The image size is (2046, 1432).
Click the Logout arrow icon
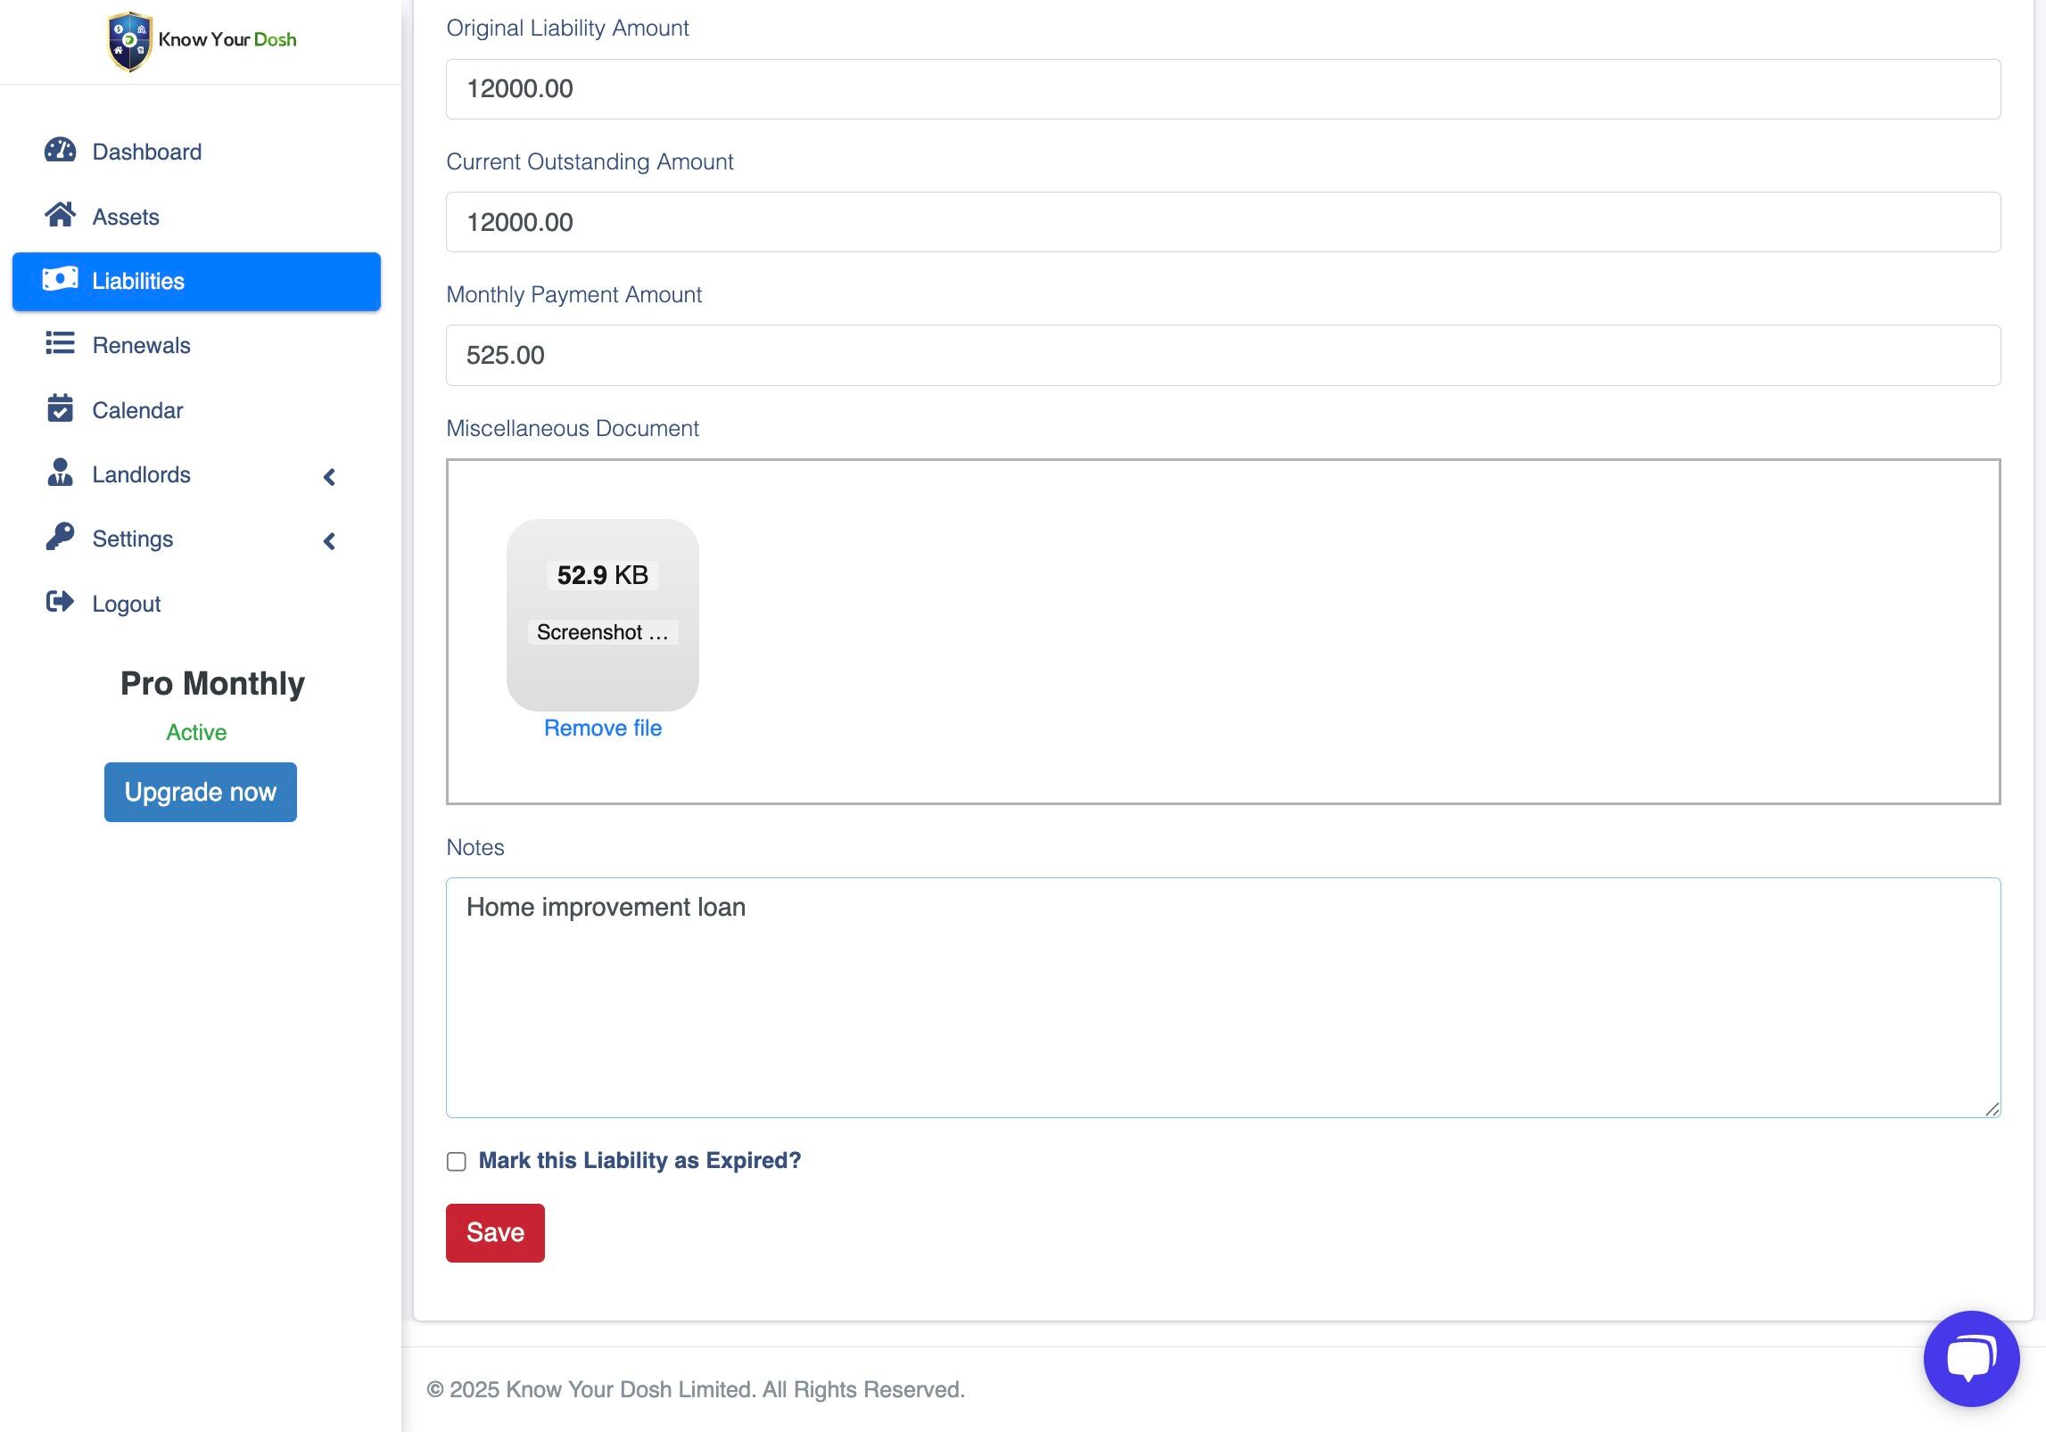pyautogui.click(x=60, y=603)
